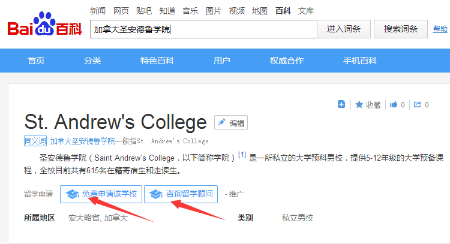
Task: Open the 贴吧 top navigation link
Action: tap(144, 11)
